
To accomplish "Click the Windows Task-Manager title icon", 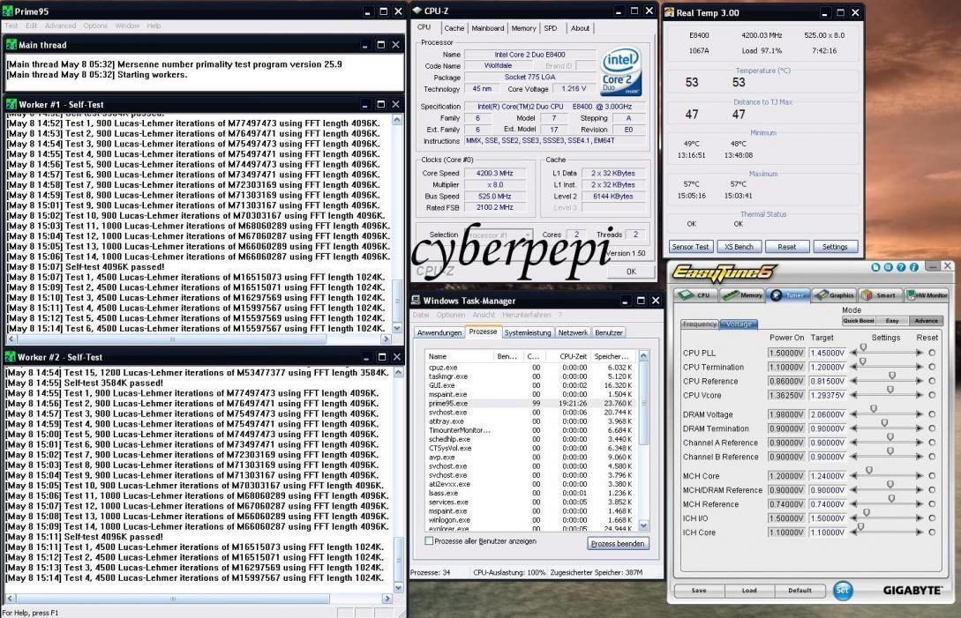I will (x=416, y=300).
